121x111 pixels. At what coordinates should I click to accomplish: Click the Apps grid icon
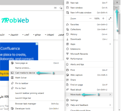pyautogui.click(x=67, y=44)
